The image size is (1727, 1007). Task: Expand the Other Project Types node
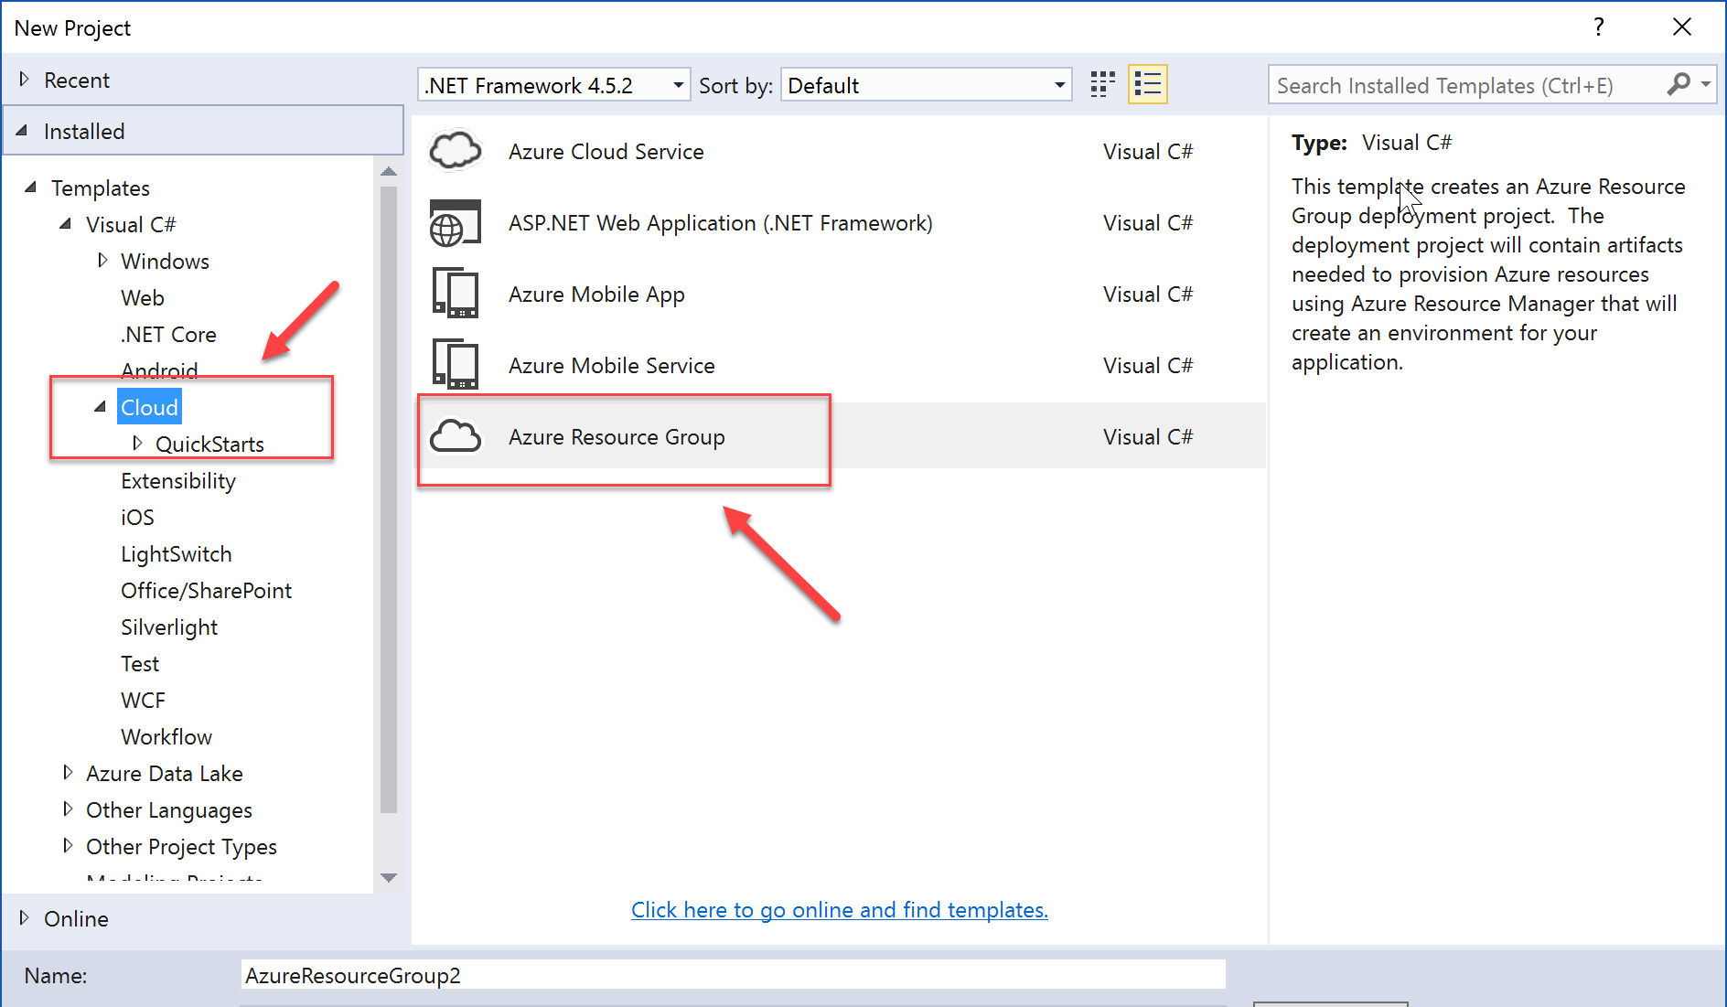pyautogui.click(x=67, y=846)
